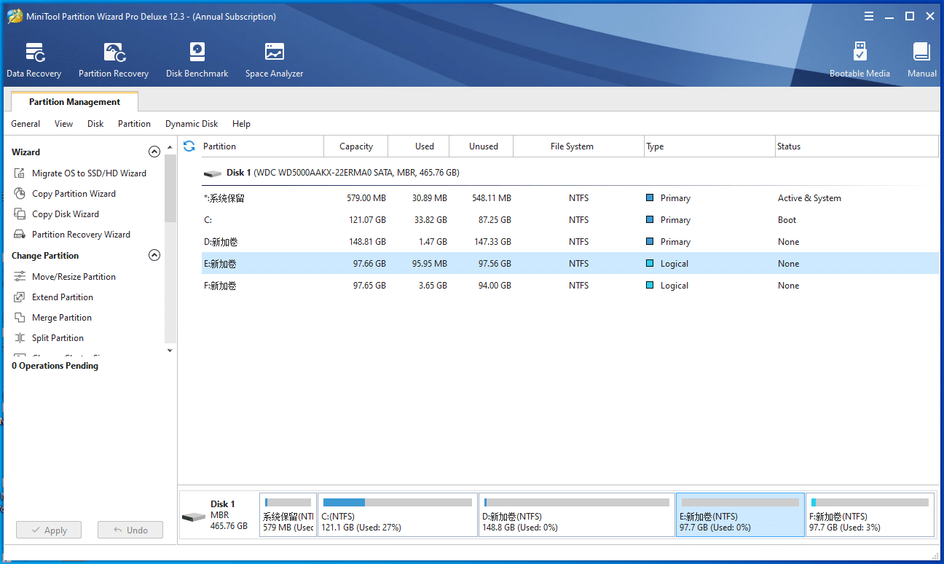Launch Partition Recovery from the toolbar
Viewport: 944px width, 564px height.
tap(114, 60)
